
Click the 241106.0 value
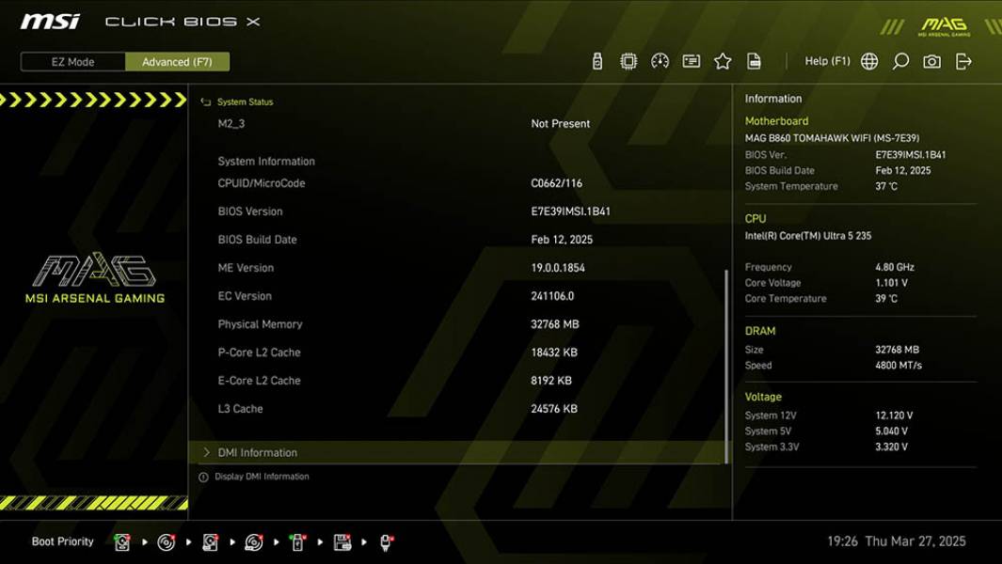(x=552, y=296)
